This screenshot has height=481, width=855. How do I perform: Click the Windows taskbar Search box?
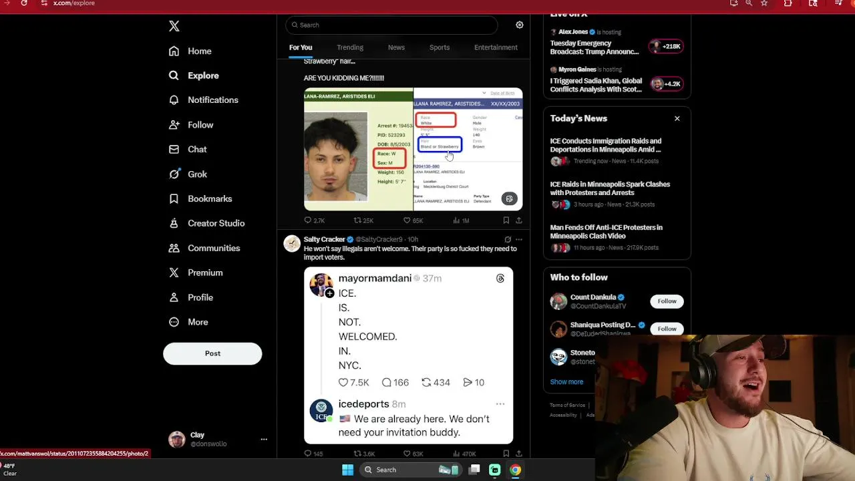(411, 470)
